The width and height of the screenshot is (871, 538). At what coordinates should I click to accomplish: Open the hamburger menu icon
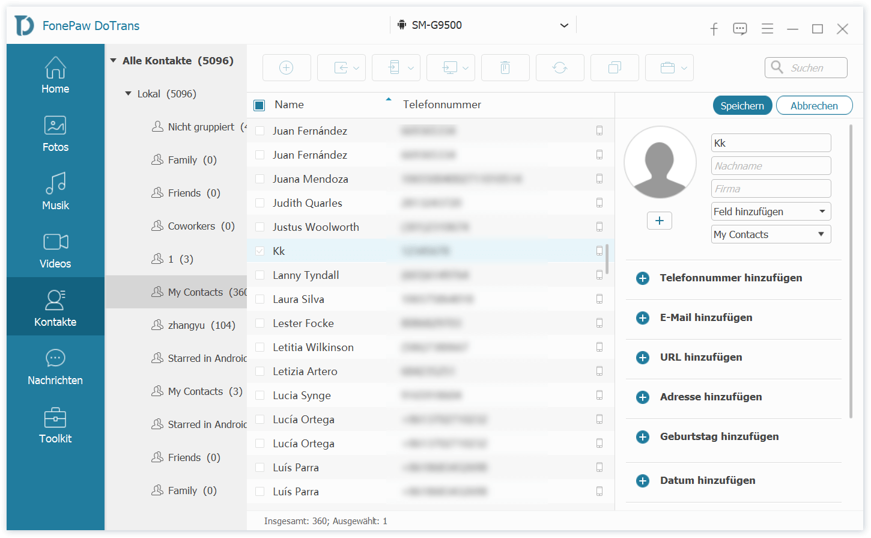point(767,28)
